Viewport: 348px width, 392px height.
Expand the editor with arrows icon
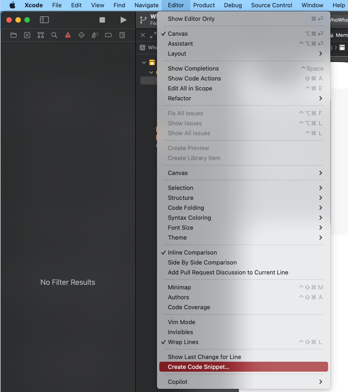[153, 35]
